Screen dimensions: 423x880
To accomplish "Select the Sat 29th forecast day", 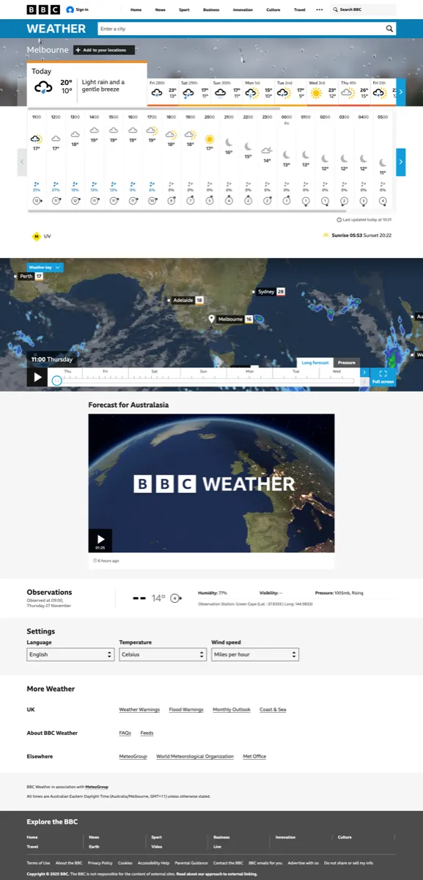I will coord(195,92).
